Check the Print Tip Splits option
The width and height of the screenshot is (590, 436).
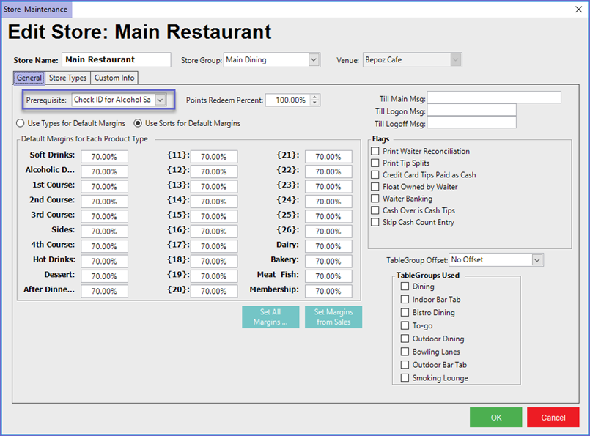pyautogui.click(x=375, y=163)
